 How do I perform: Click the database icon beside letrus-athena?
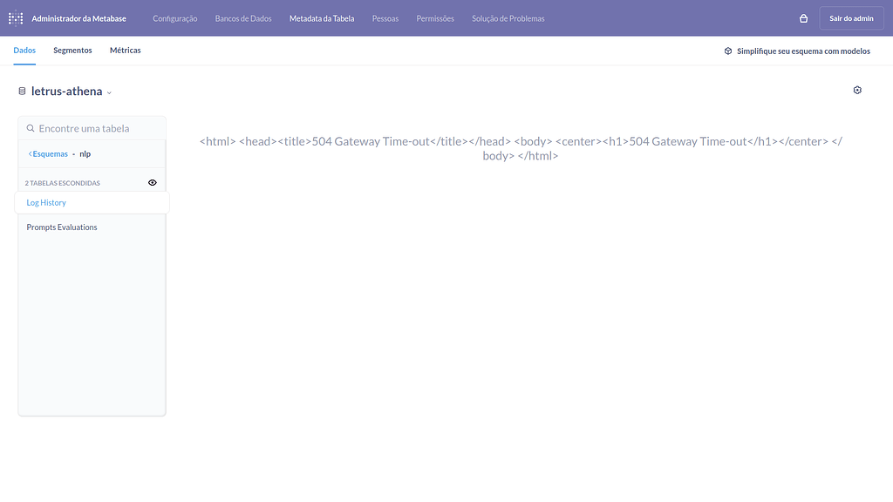22,91
